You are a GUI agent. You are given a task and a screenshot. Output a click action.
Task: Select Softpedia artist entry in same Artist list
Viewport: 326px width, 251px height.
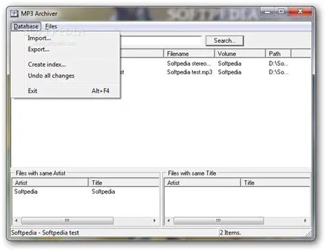[x=25, y=192]
